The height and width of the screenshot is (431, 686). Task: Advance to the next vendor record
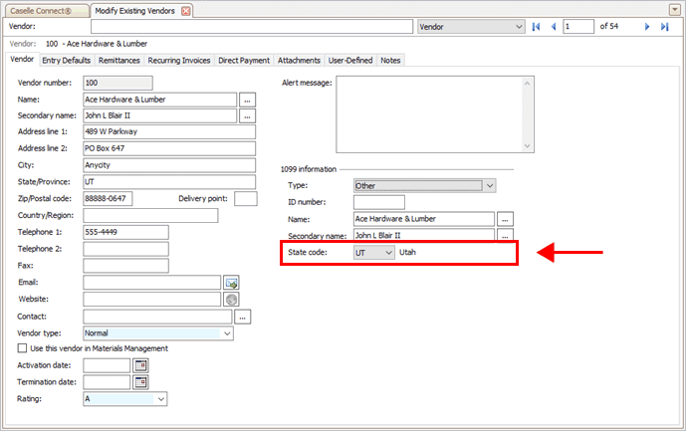click(648, 27)
